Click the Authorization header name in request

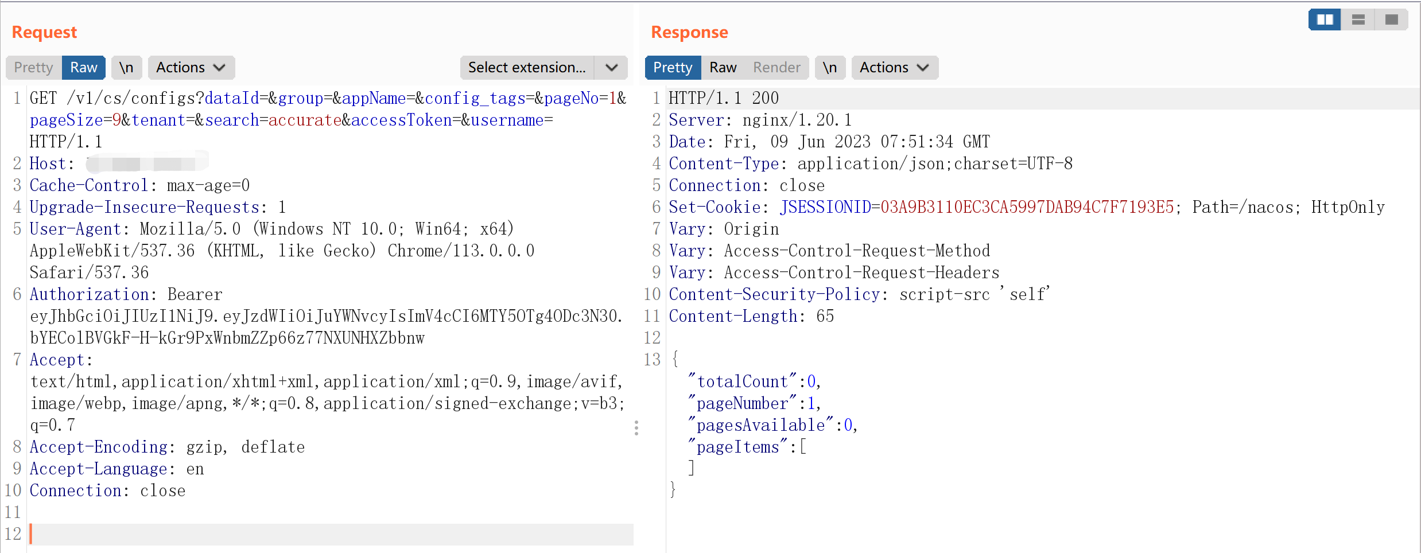pos(89,294)
